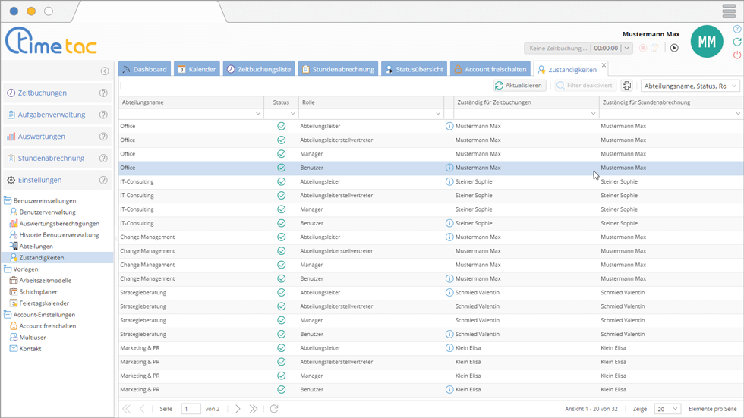Close the Zuständigkeiten tab
This screenshot has height=418, width=744.
click(x=604, y=66)
